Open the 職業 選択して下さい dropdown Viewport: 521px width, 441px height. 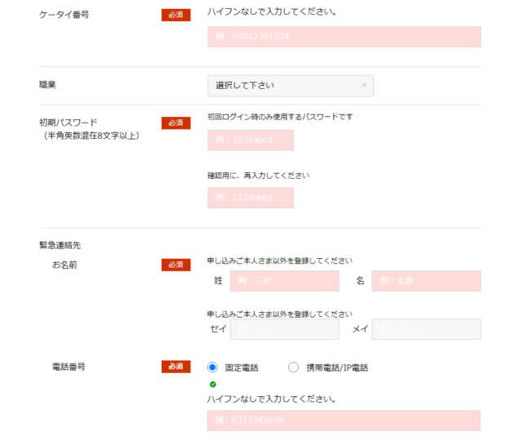(291, 86)
